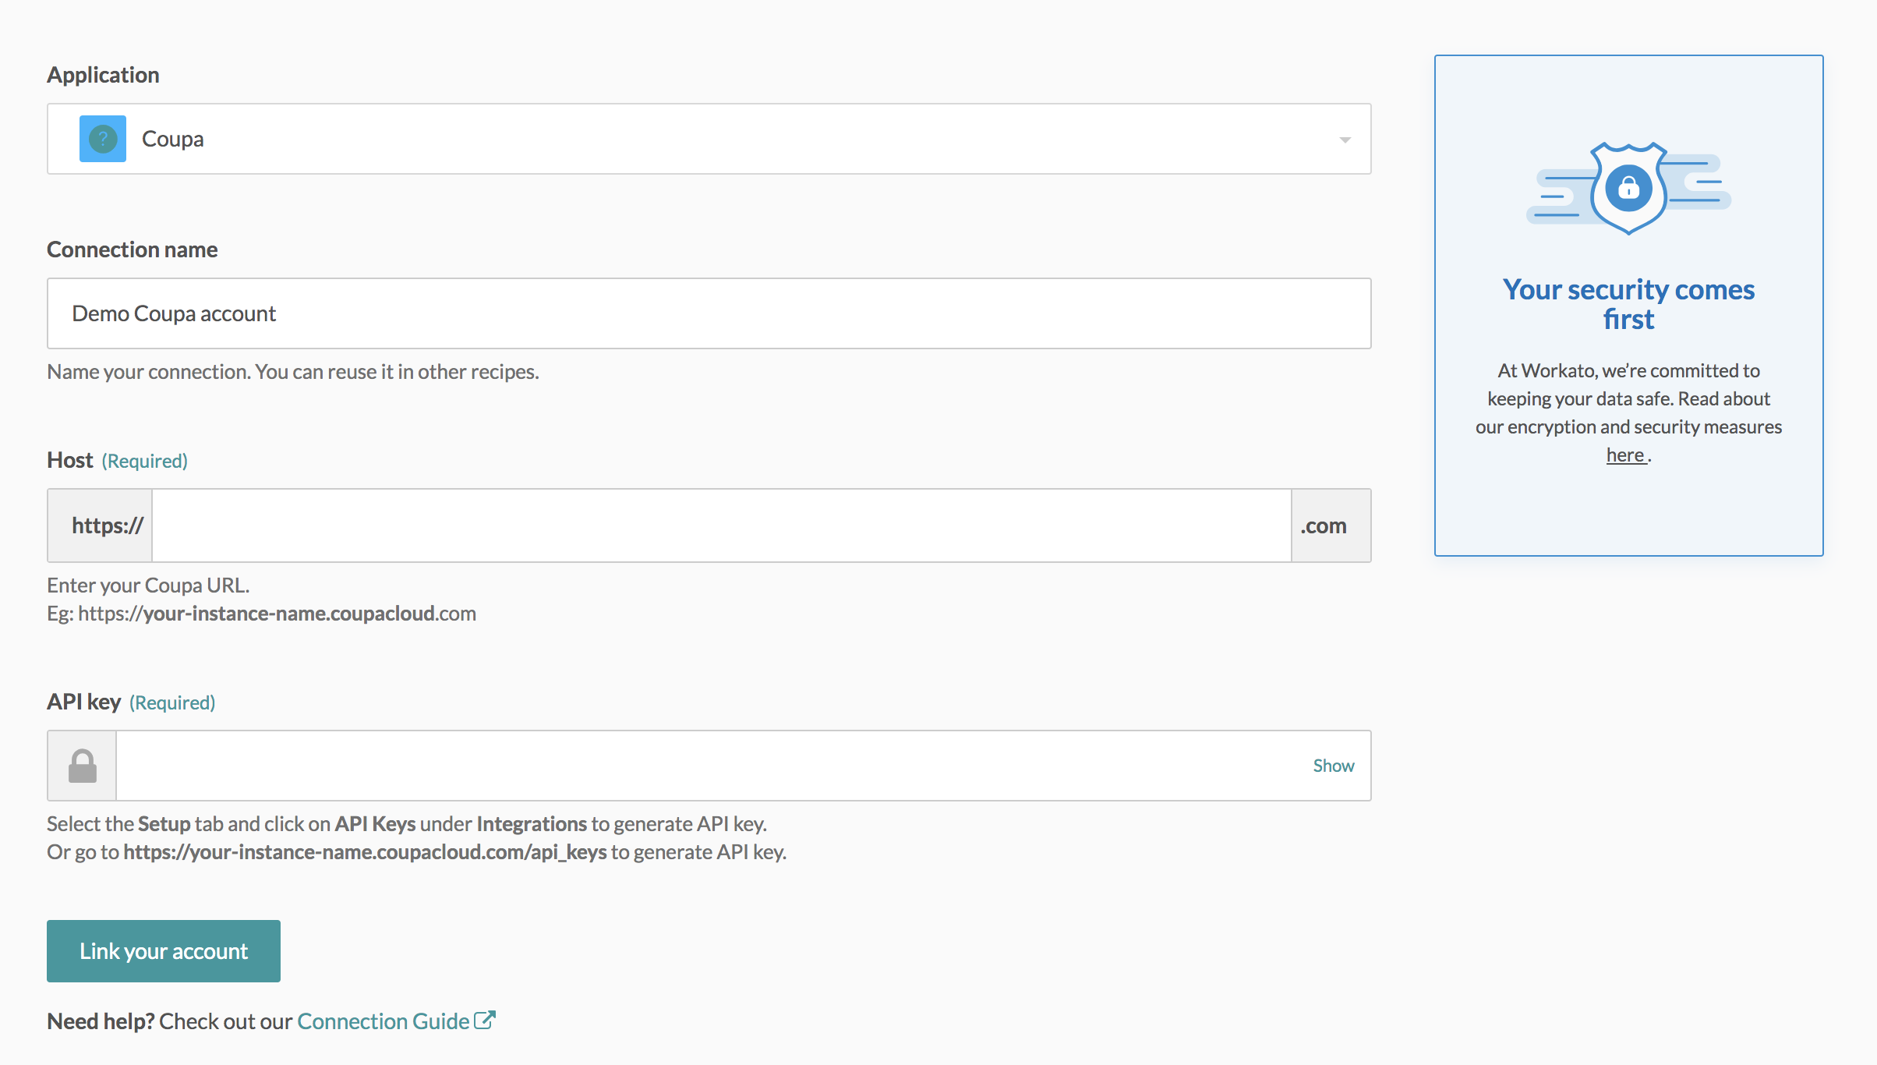The height and width of the screenshot is (1065, 1877).
Task: Click Link your account
Action: pos(163,950)
